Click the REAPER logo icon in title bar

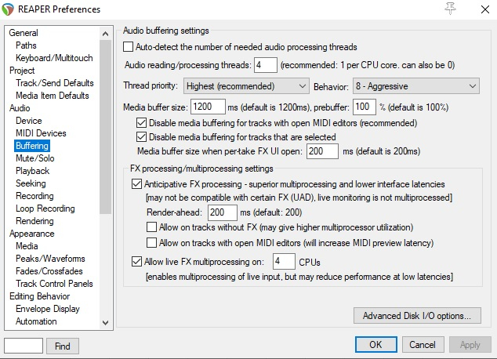pos(10,9)
